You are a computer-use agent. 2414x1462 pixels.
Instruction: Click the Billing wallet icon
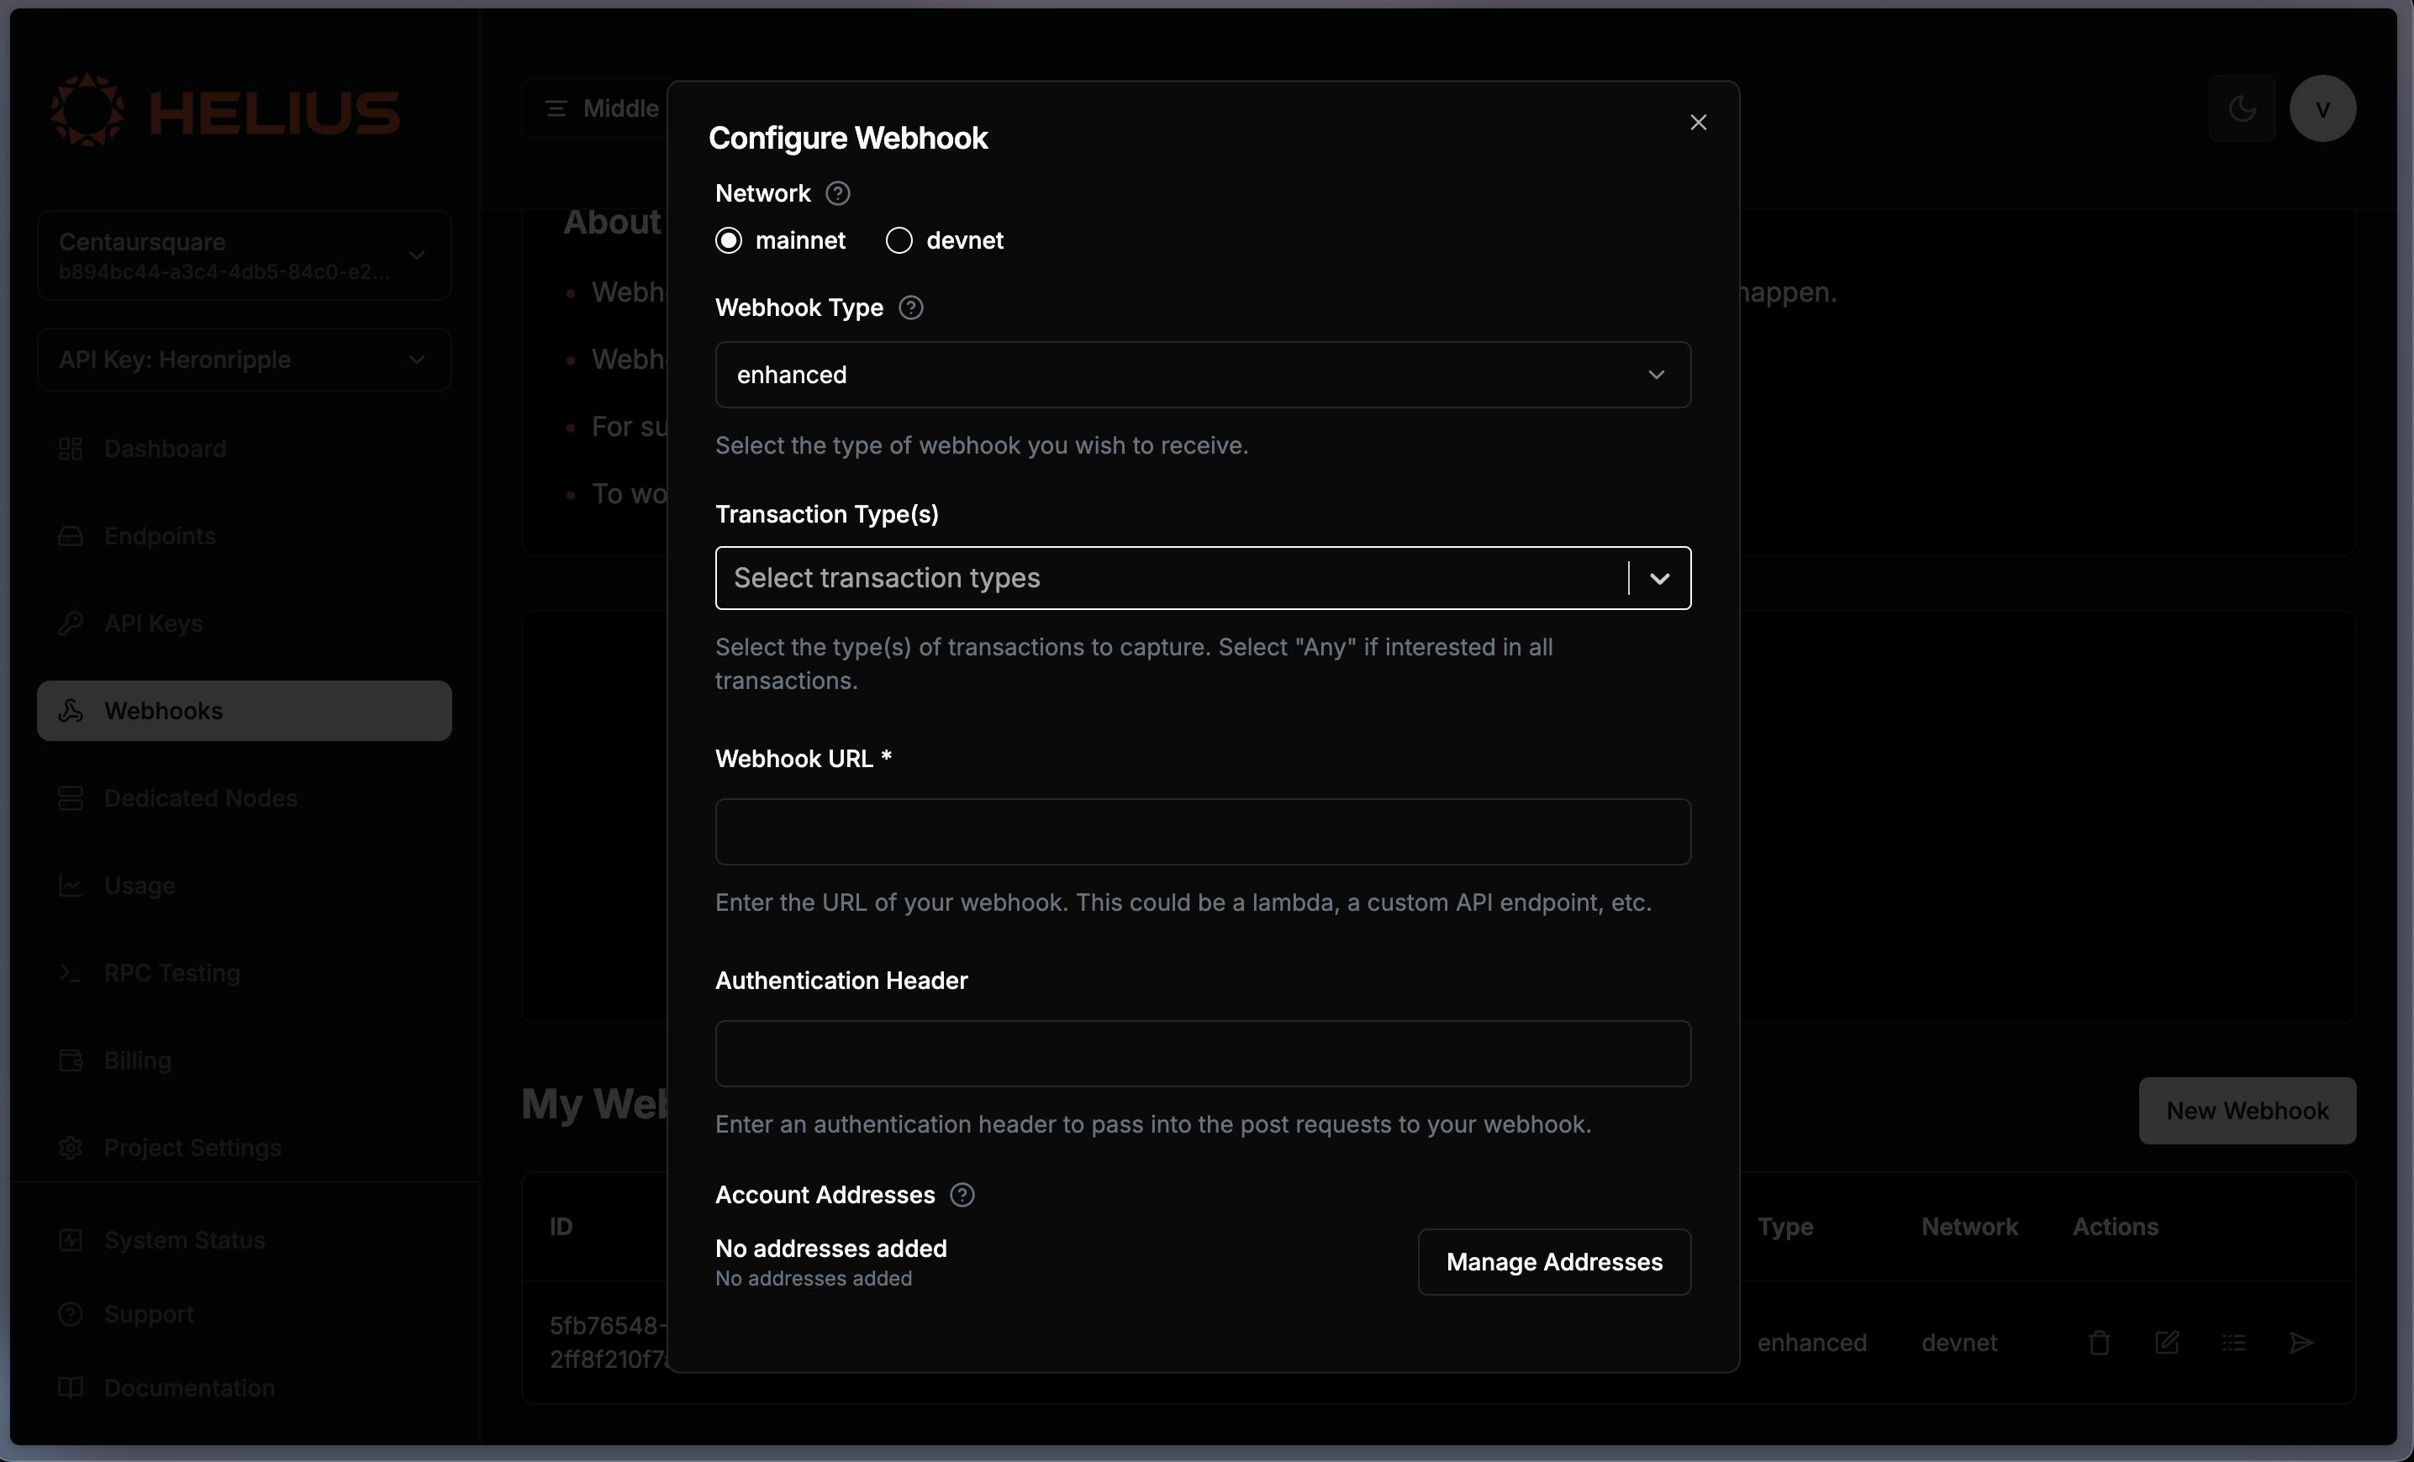tap(71, 1060)
